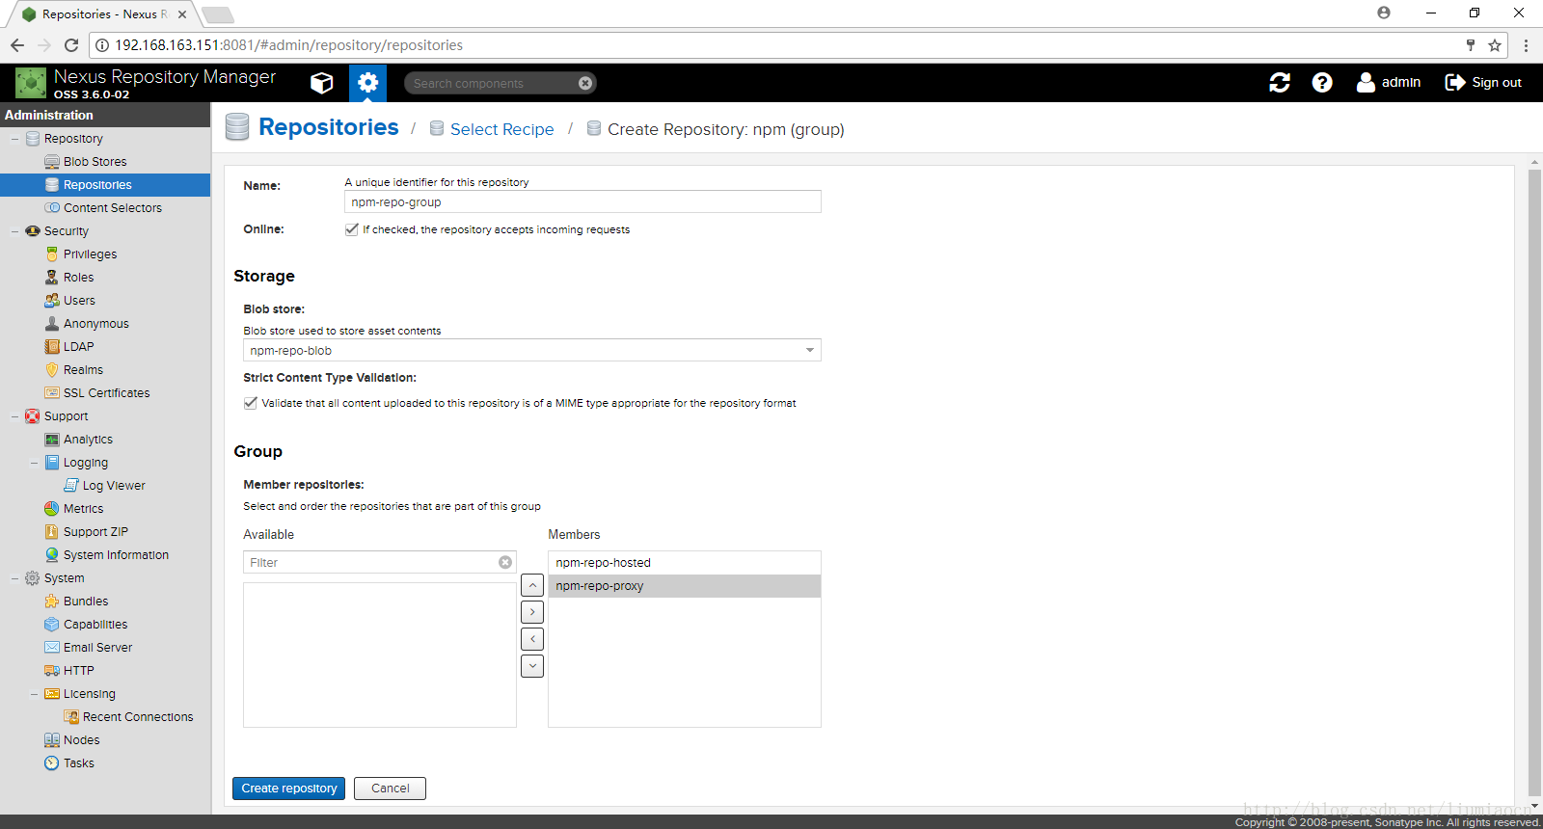Open Nodes under System
Viewport: 1543px width, 829px height.
[x=81, y=740]
